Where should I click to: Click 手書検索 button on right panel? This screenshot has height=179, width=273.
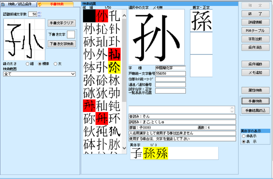point(255,101)
